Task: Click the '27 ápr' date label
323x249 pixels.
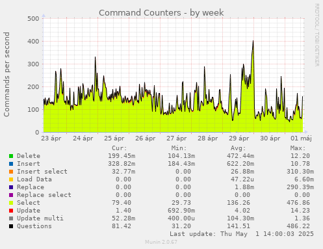Action: coord(177,138)
